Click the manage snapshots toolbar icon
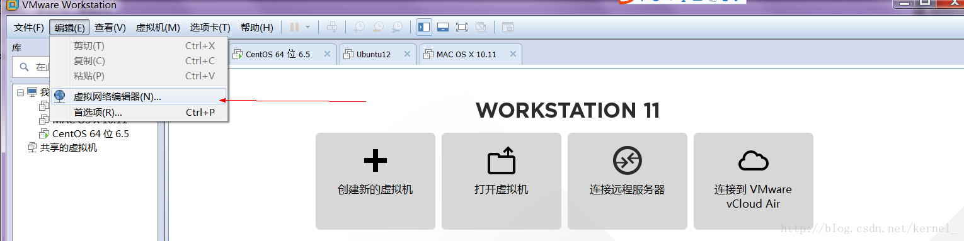The image size is (964, 241). (x=397, y=27)
